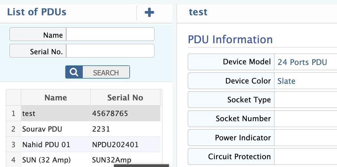Image resolution: width=337 pixels, height=167 pixels.
Task: Sort by the Serial No column header
Action: [125, 97]
